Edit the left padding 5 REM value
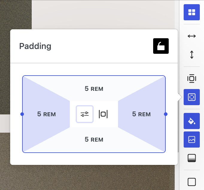 (x=46, y=114)
